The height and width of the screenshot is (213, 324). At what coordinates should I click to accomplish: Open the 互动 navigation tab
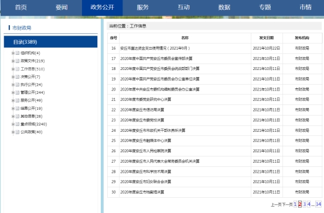184,8
